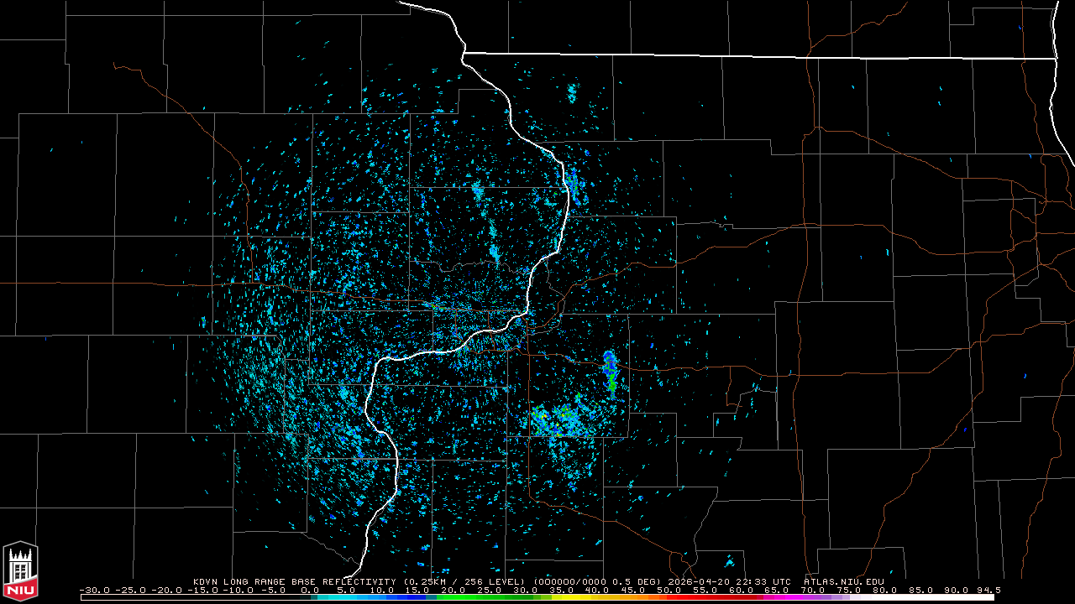Click the KDVN LONG RANGE BASE REFLECTIVITY title

point(295,581)
